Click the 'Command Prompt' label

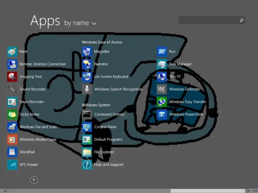(x=109, y=114)
